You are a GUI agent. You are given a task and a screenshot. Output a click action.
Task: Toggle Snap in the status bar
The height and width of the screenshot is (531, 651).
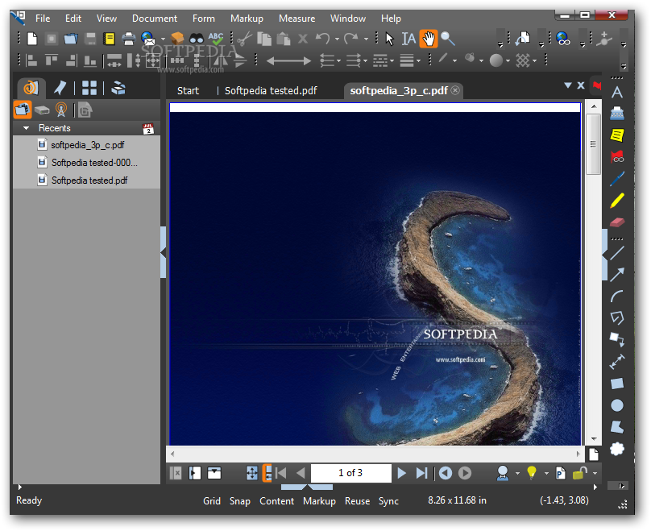tap(240, 501)
